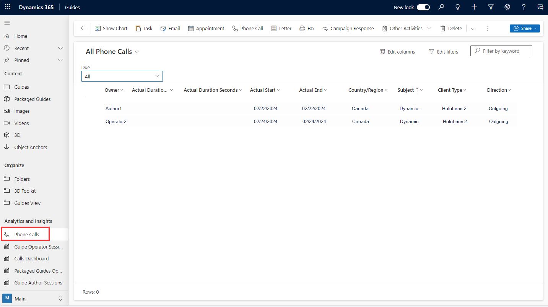
Task: Click Edit columns above the grid
Action: 397,51
